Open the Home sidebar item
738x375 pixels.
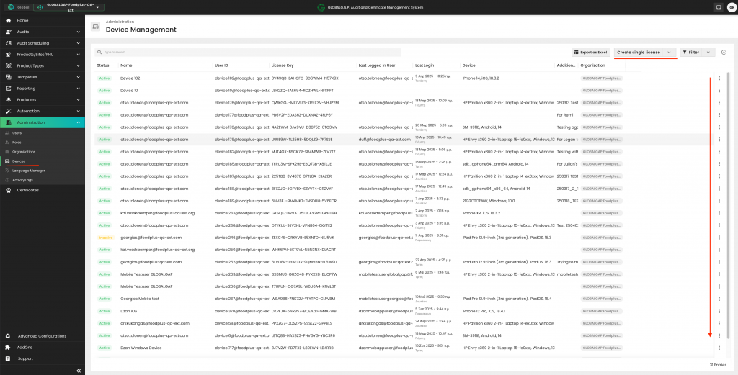tap(22, 20)
